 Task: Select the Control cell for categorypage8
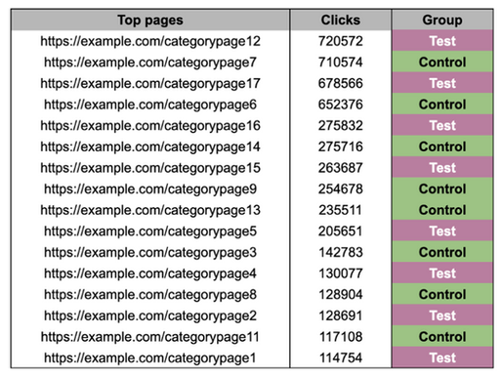click(442, 295)
